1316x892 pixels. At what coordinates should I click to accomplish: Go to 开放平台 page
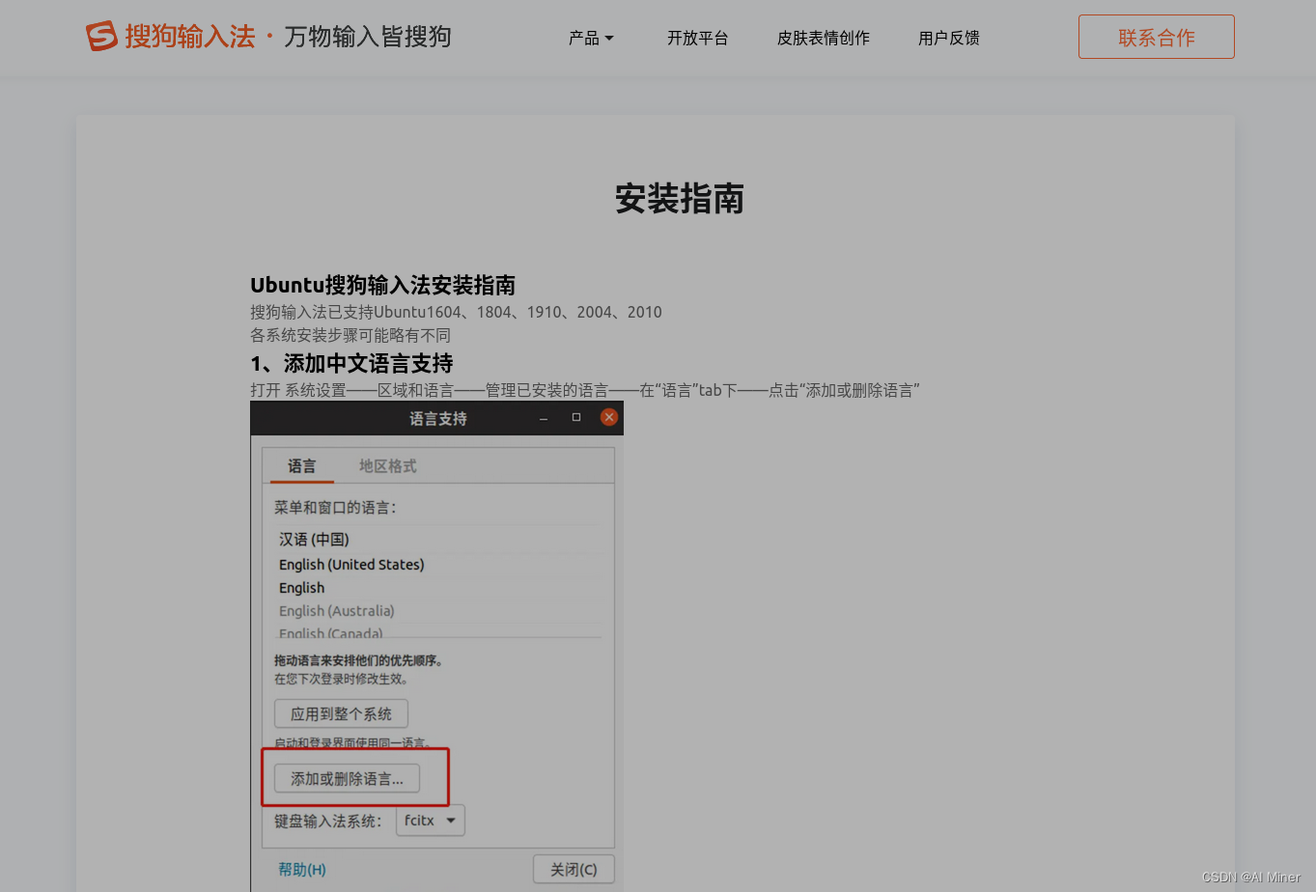pyautogui.click(x=697, y=38)
